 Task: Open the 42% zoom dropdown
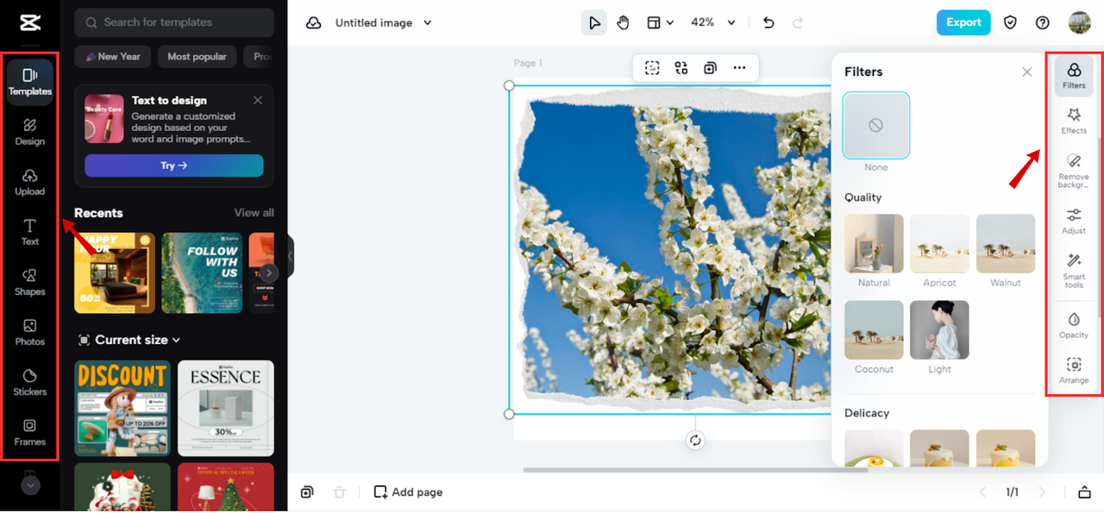[x=713, y=23]
